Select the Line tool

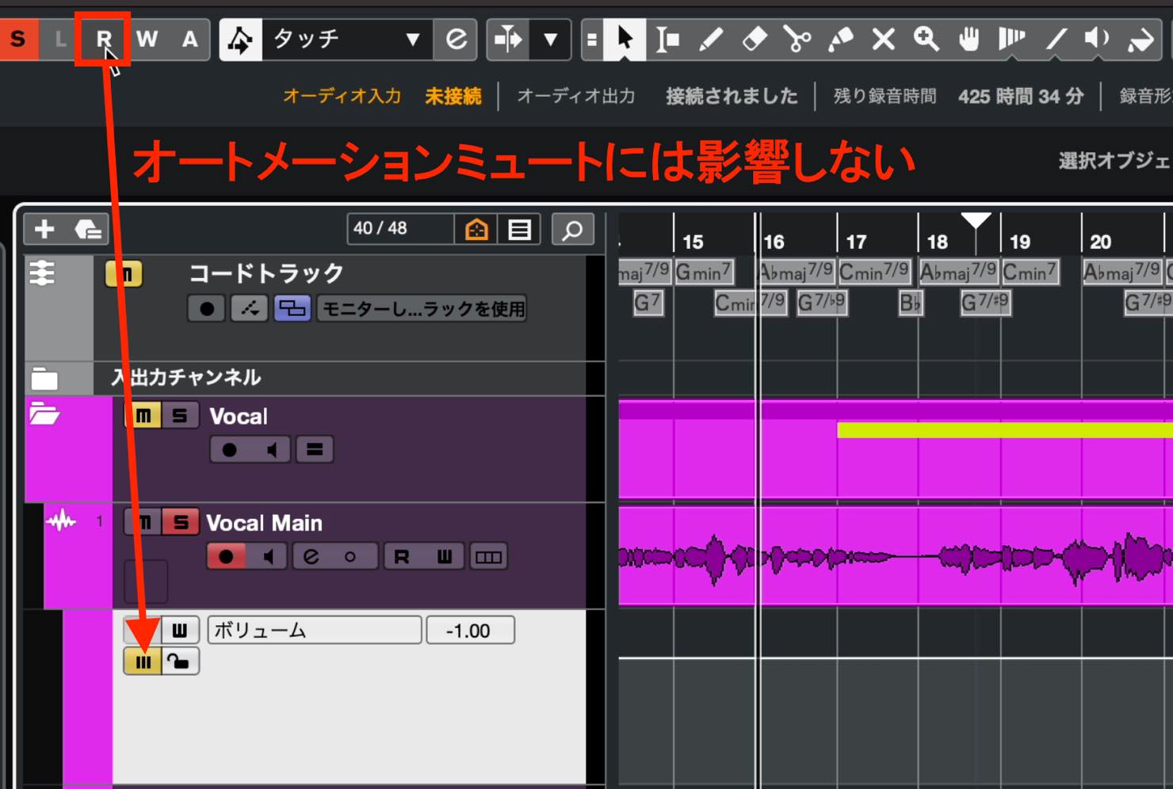1055,39
